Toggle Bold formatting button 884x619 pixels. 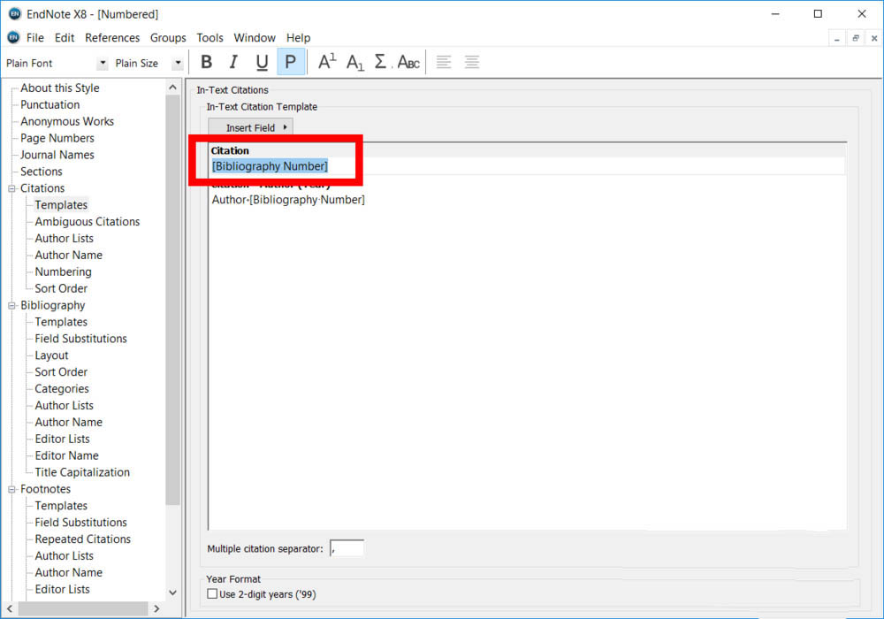(206, 62)
